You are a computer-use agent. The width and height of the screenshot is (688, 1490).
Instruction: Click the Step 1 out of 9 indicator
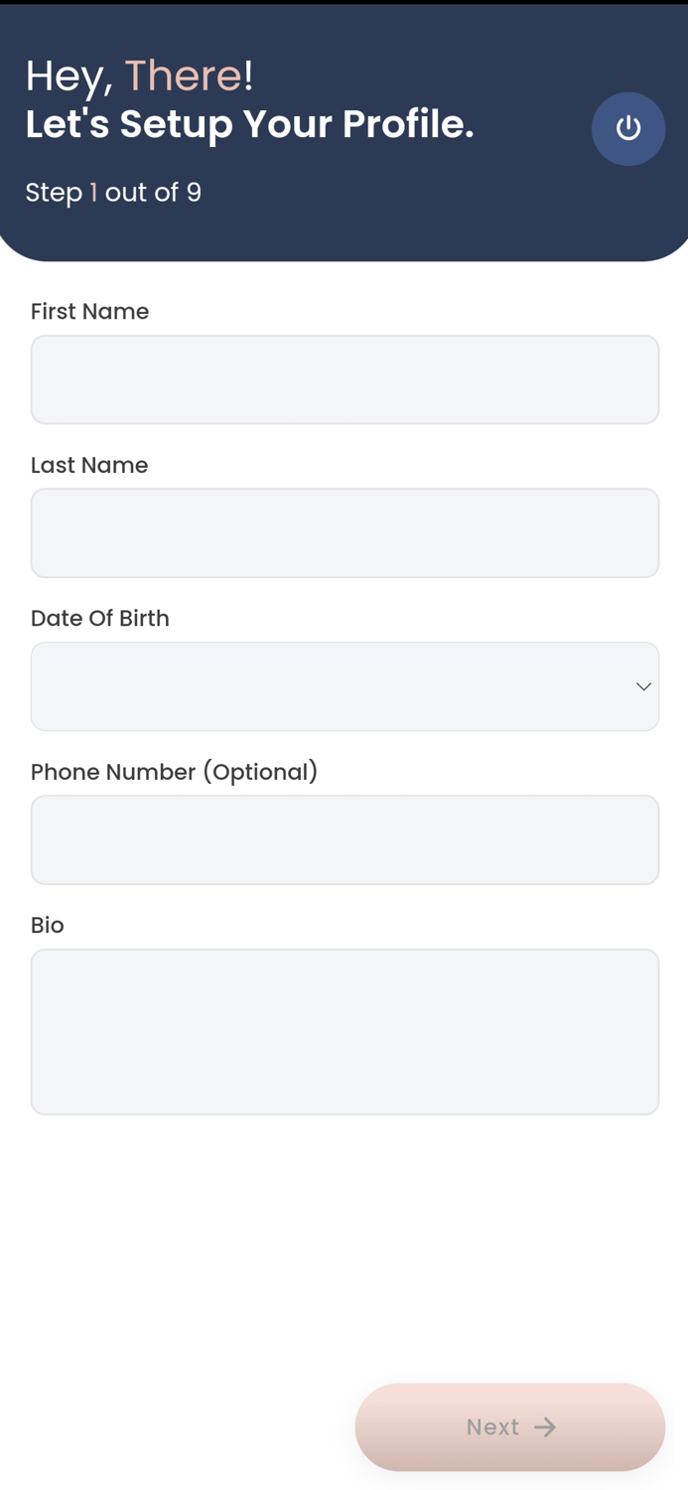(113, 193)
